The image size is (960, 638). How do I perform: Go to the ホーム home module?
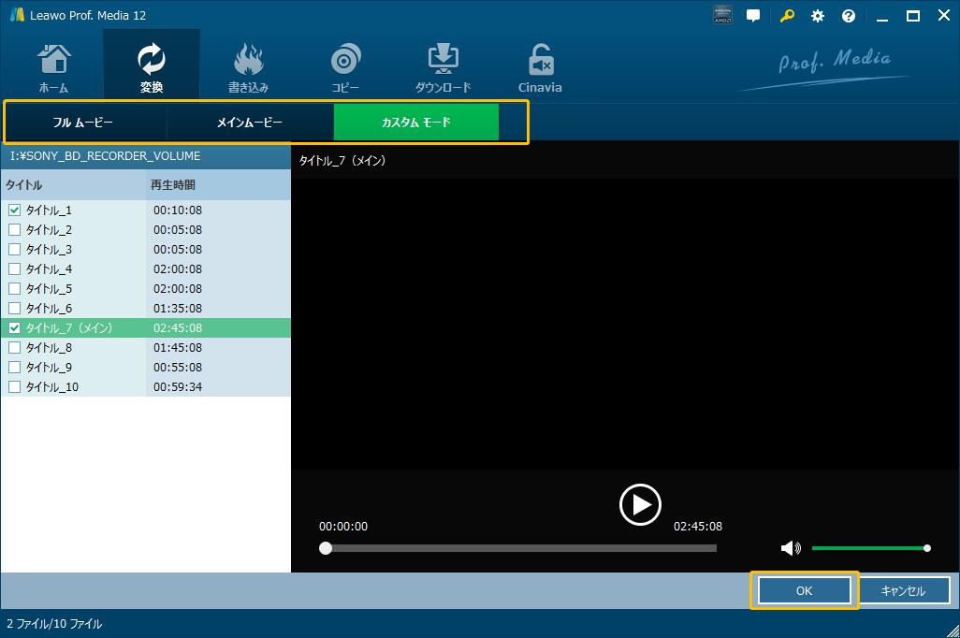click(54, 68)
